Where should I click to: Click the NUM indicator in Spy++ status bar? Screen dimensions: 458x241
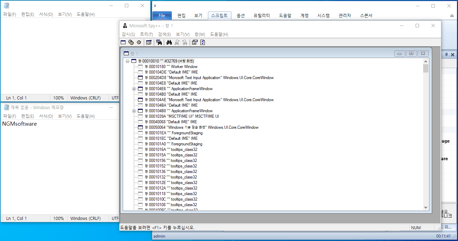416,228
